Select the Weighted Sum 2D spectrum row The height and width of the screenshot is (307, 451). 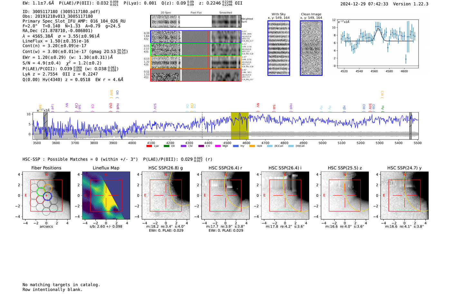tap(196, 21)
